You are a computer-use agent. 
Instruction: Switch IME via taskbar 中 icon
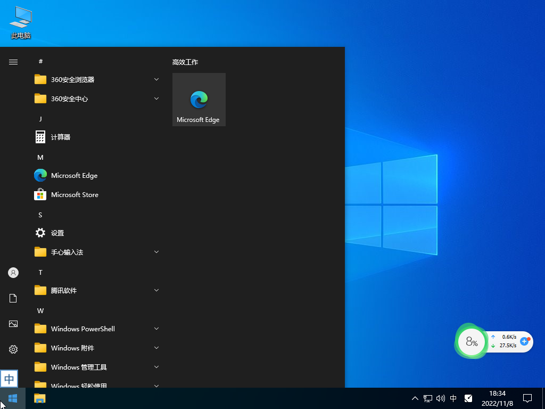click(x=453, y=398)
